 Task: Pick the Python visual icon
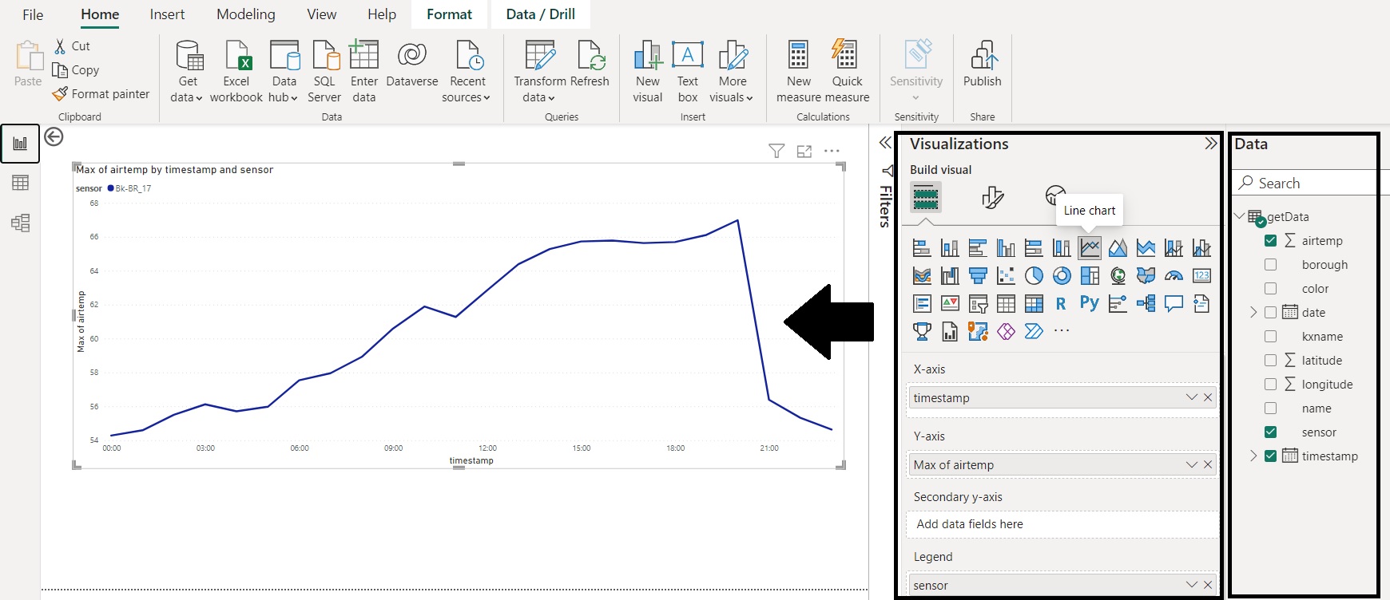click(x=1089, y=303)
